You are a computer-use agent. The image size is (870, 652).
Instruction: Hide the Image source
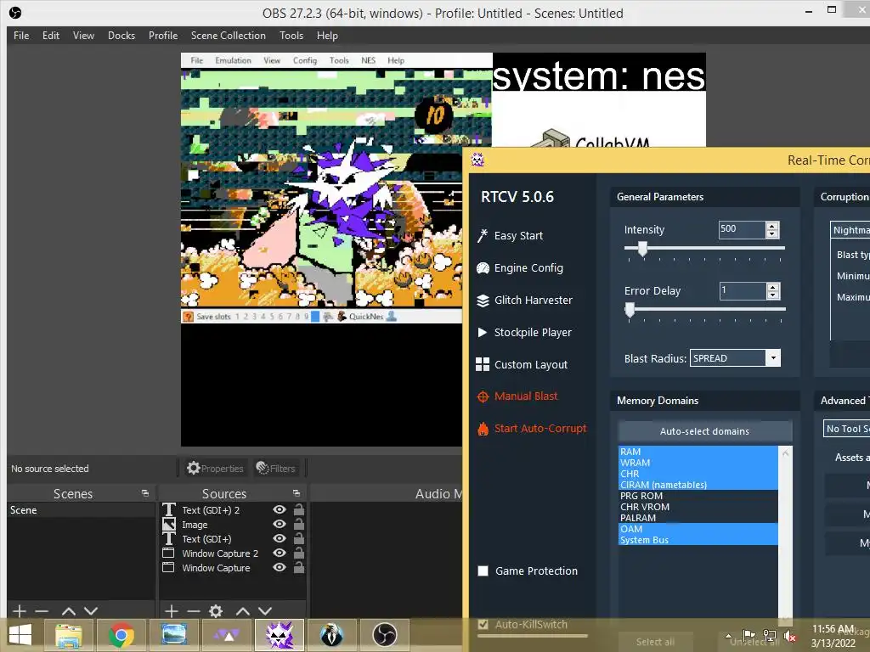point(280,524)
